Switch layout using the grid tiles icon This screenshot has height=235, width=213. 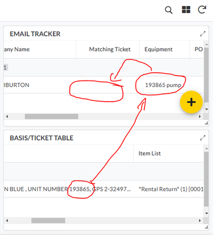point(186,9)
